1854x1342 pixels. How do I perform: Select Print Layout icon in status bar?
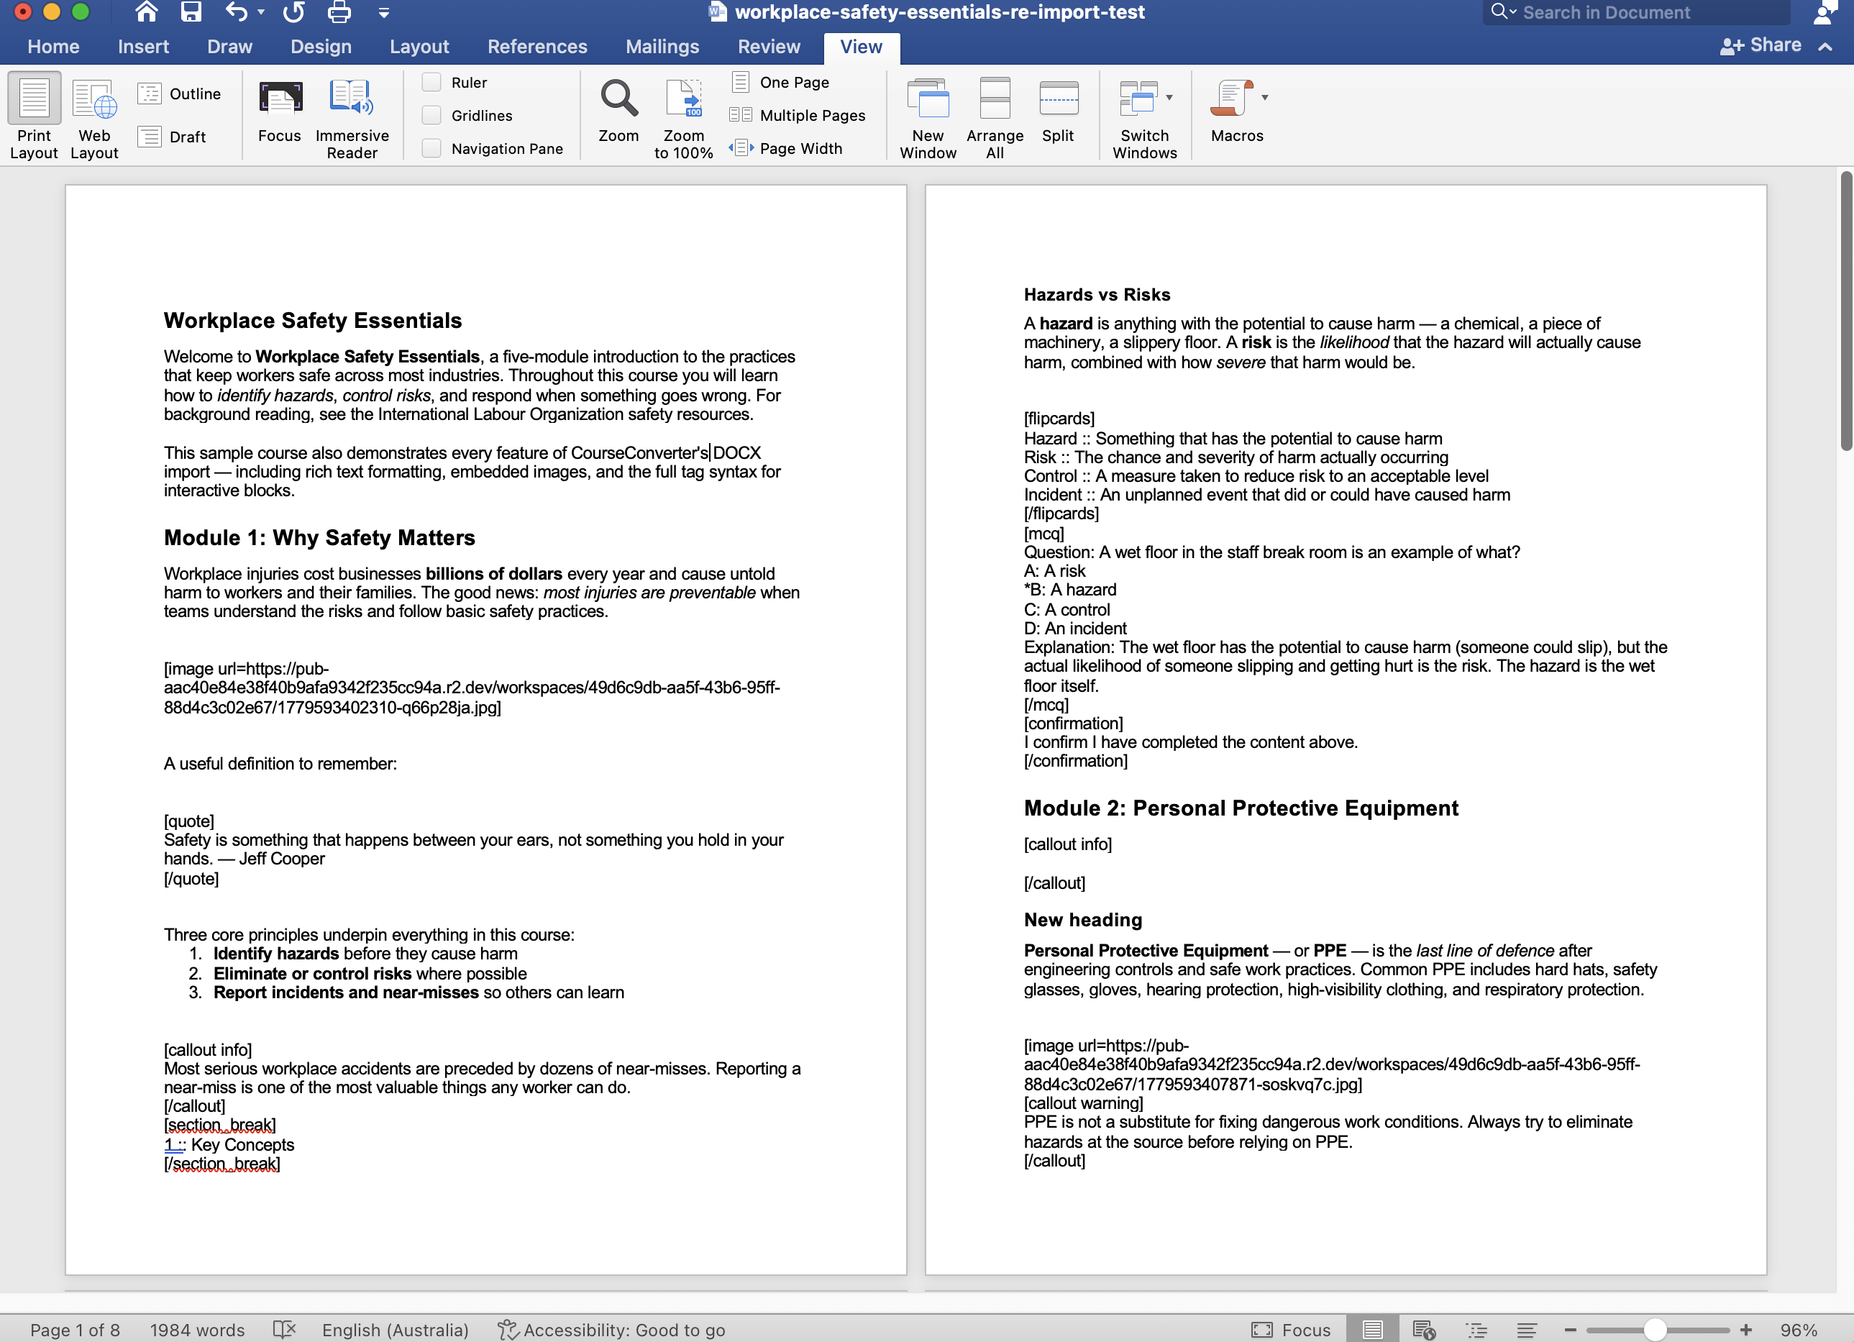[1372, 1330]
